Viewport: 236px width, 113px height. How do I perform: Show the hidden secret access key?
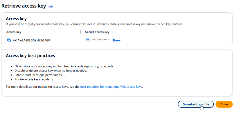tap(116, 41)
